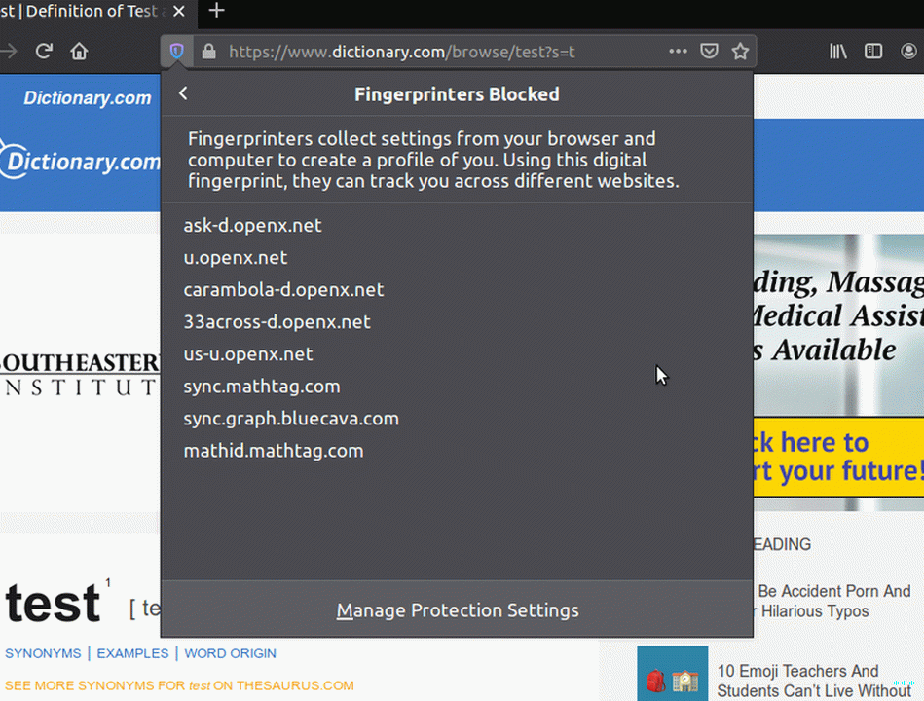Bookmark this page with the star icon
The height and width of the screenshot is (701, 924).
point(740,52)
